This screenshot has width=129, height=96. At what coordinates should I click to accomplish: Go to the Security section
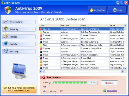point(19,29)
